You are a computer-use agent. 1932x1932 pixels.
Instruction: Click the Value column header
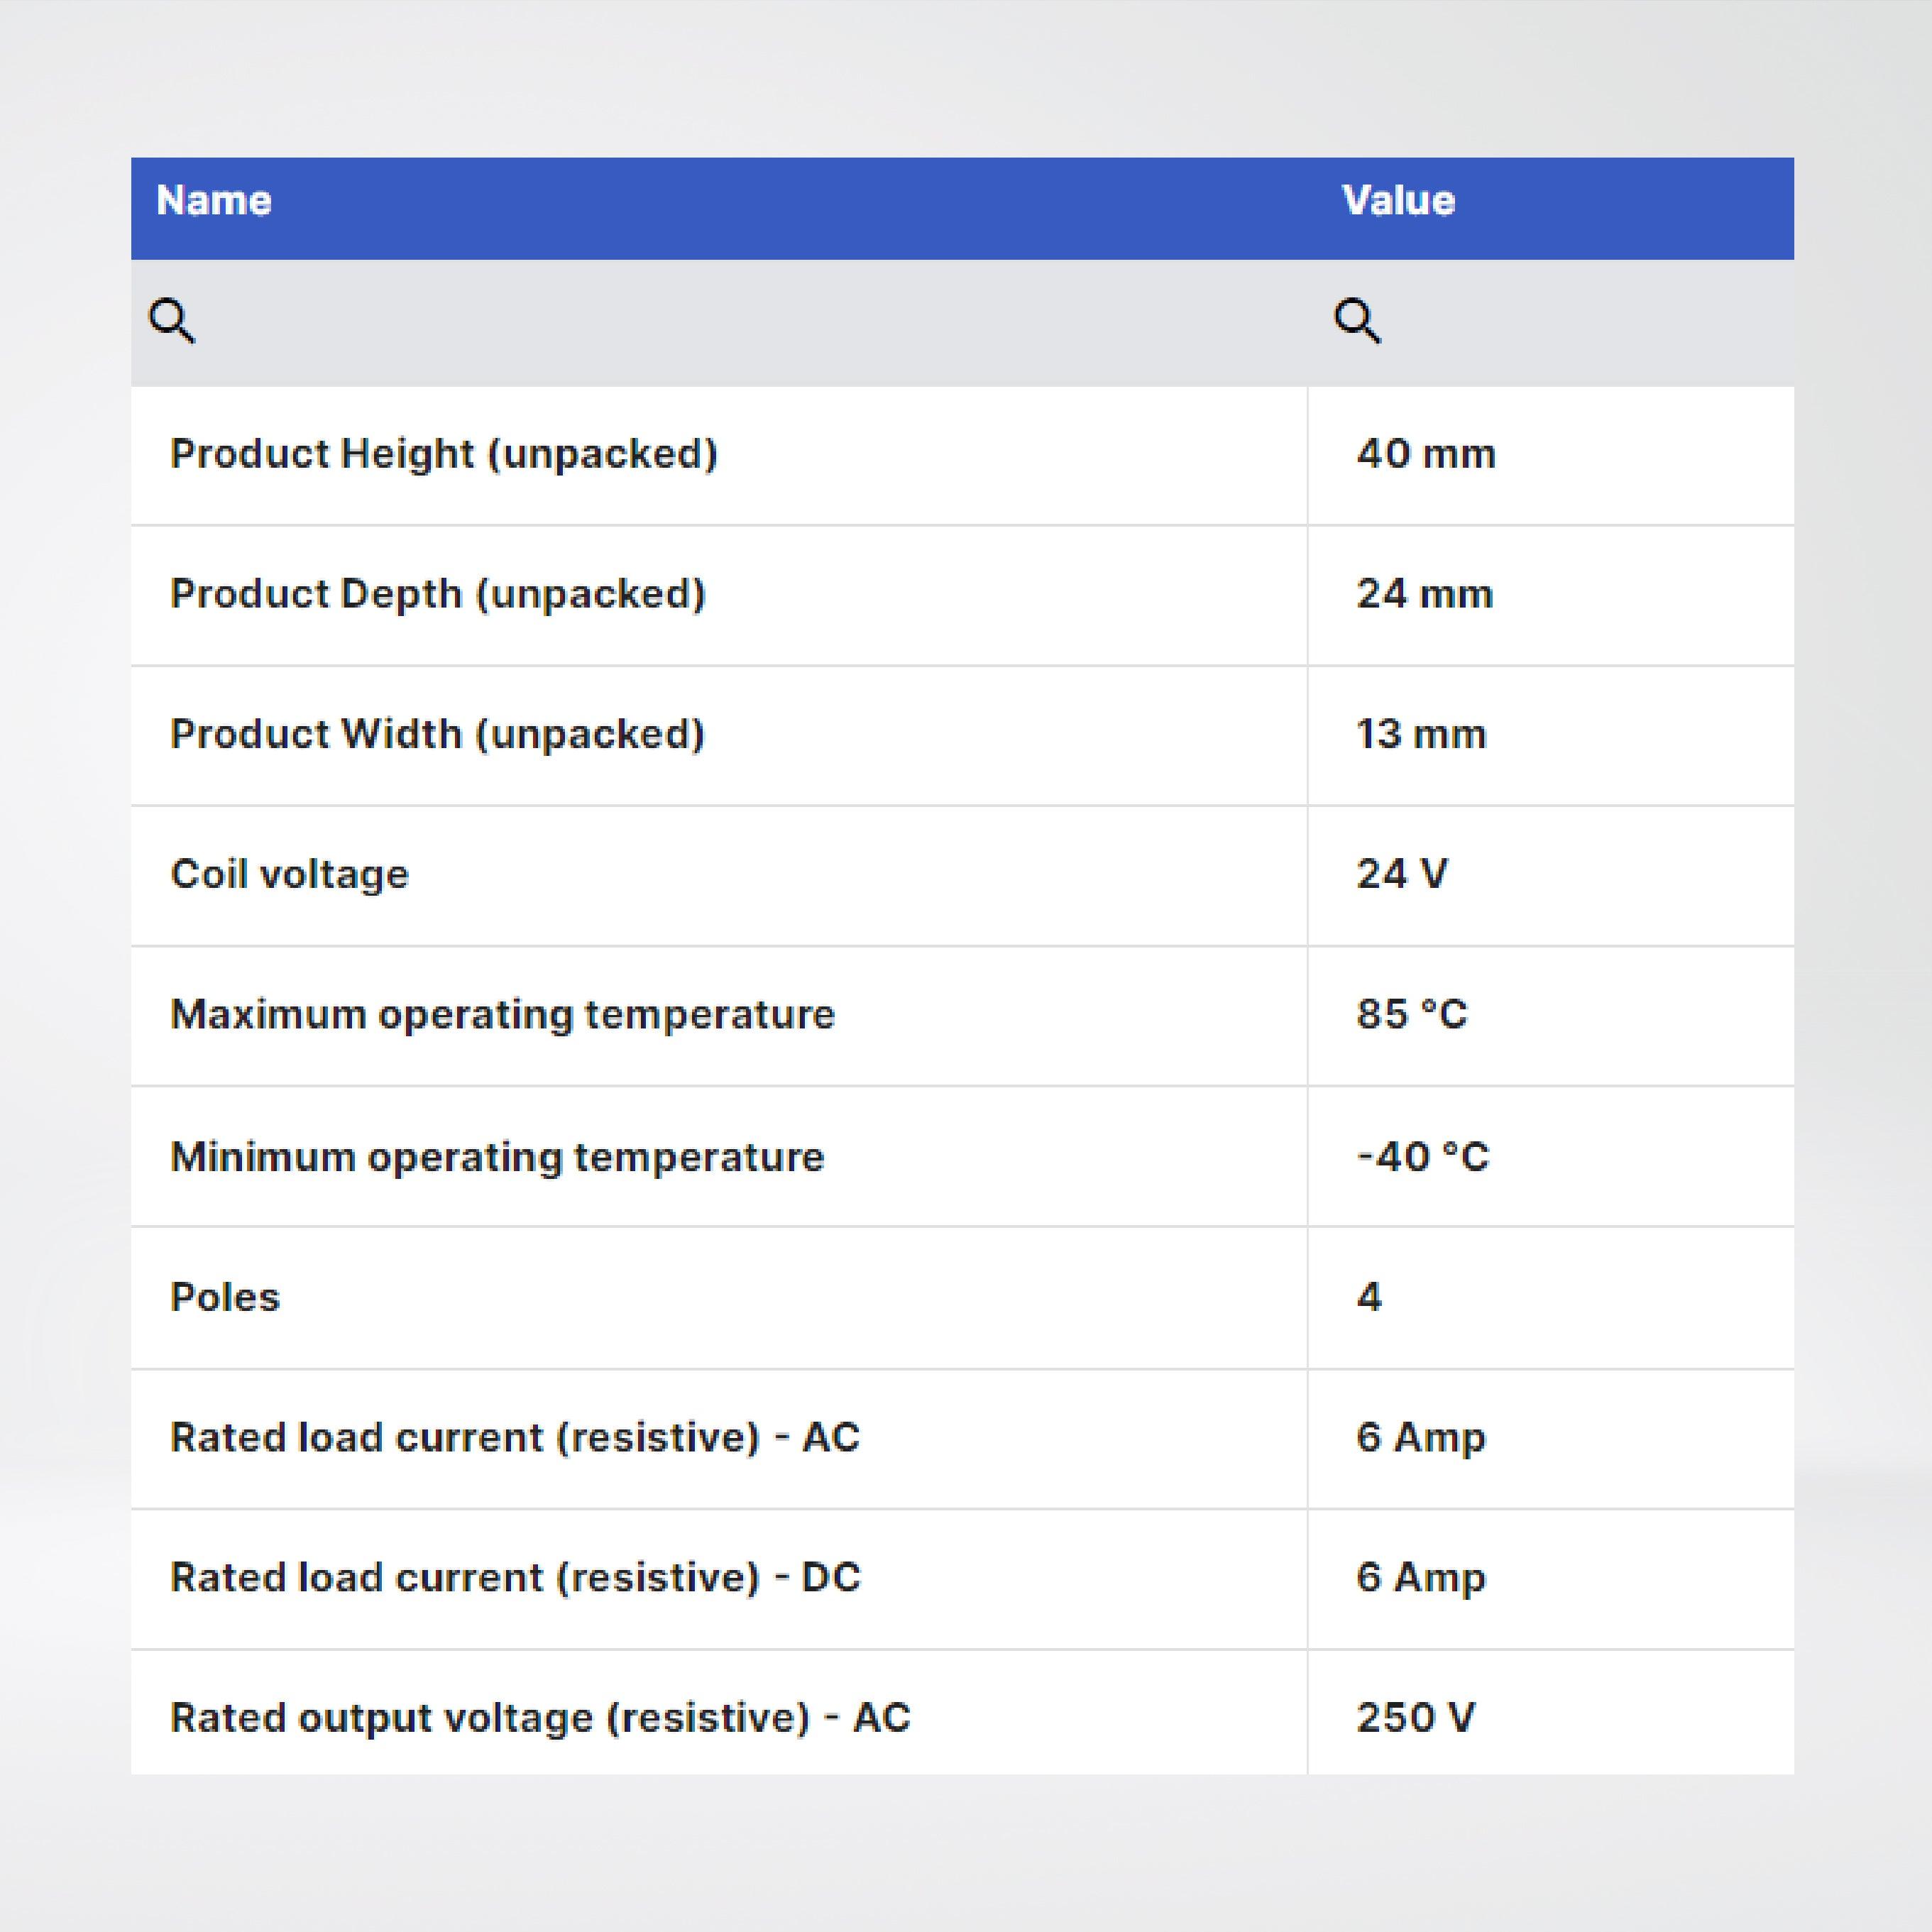click(1551, 208)
